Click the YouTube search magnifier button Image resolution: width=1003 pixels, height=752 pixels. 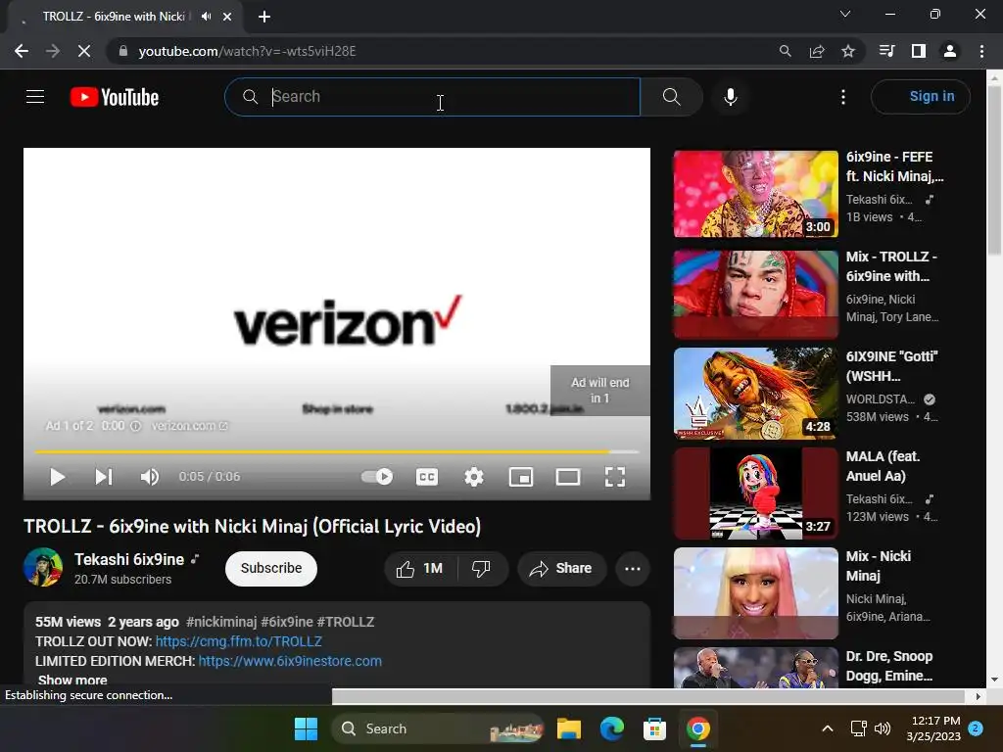coord(671,97)
